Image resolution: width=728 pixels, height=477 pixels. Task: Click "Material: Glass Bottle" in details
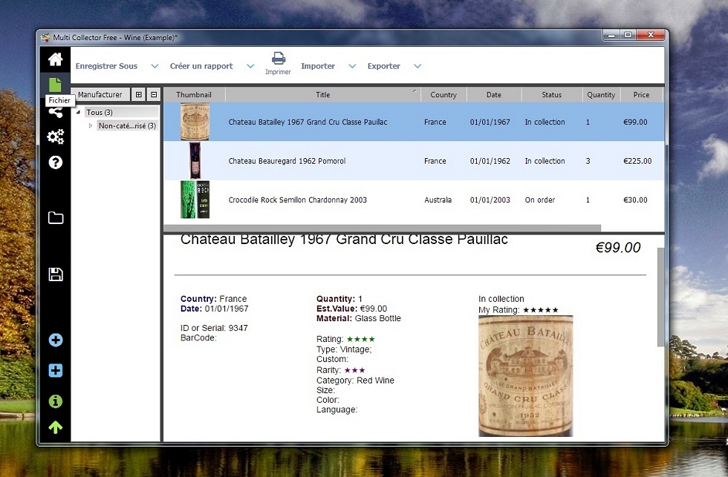358,318
